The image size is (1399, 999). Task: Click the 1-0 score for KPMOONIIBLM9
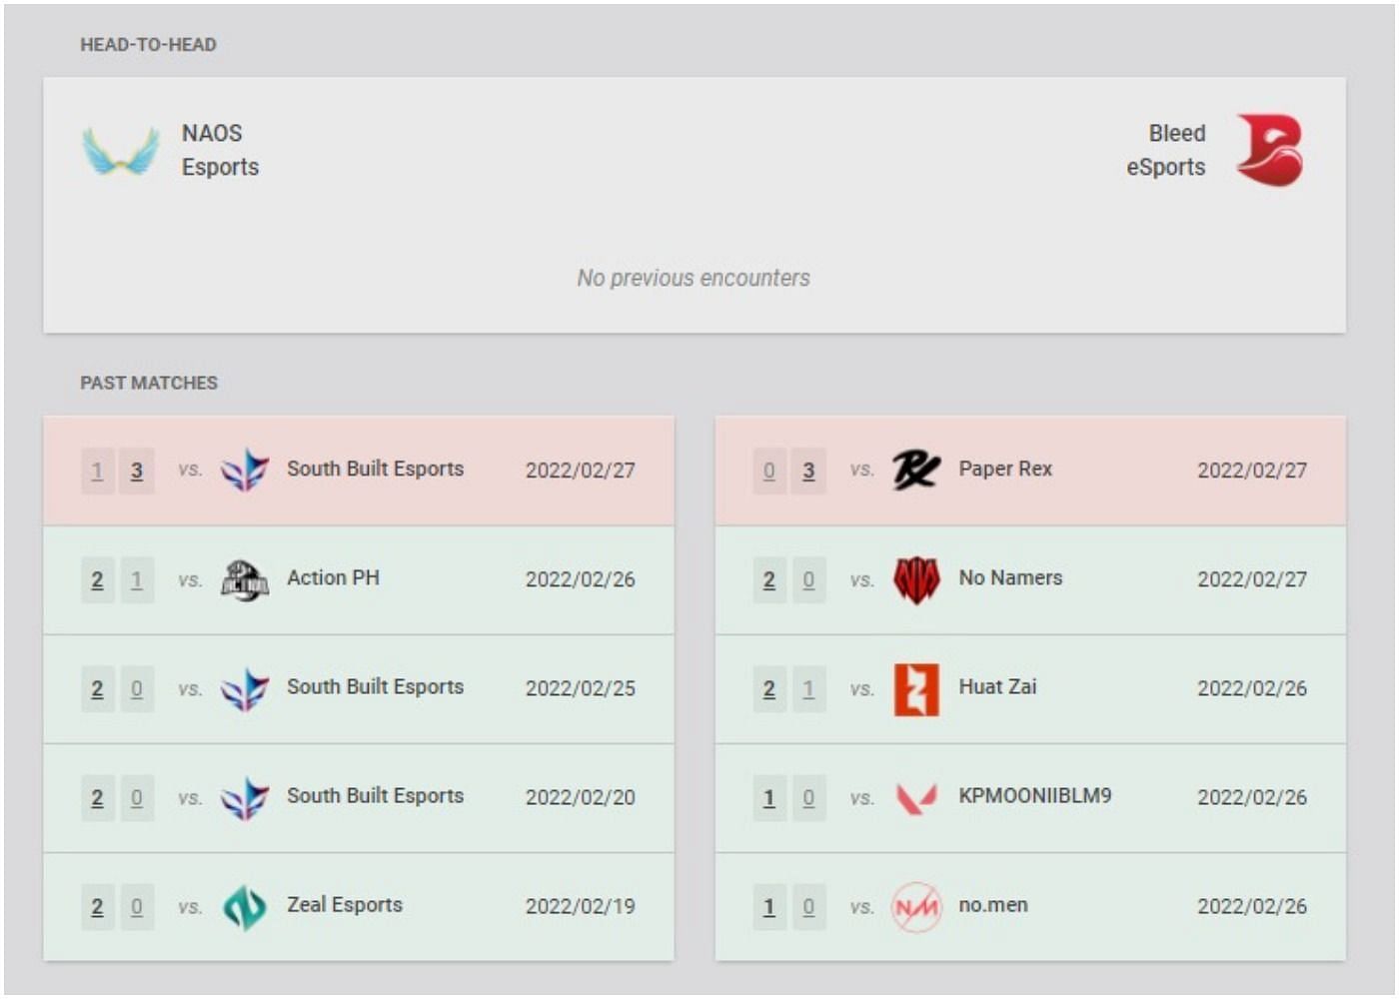coord(788,798)
